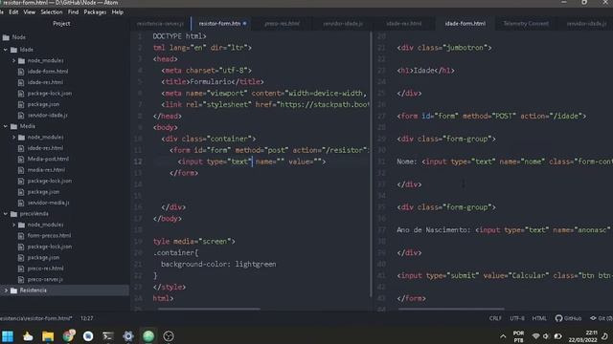Open form-precos.html in the tree
613x344 pixels.
tap(49, 235)
